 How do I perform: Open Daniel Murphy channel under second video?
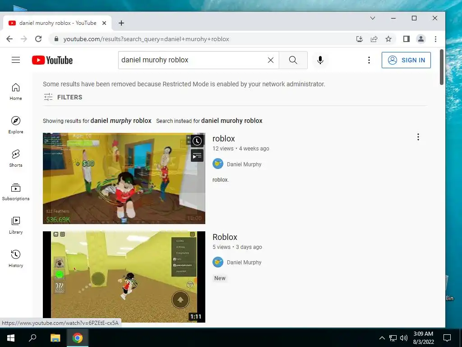point(244,263)
